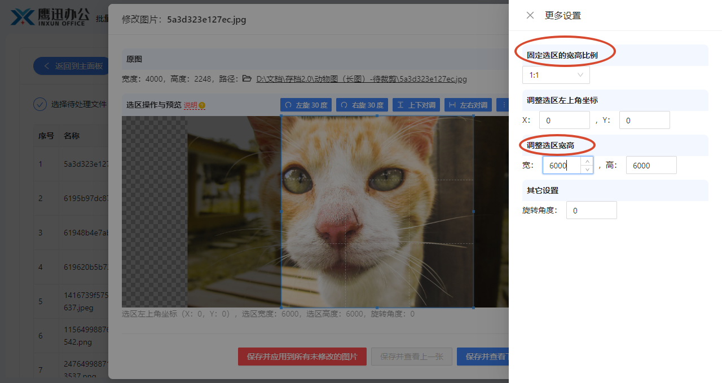The width and height of the screenshot is (722, 383).
Task: Click the crop selection right-edge handle
Action: [x=473, y=212]
